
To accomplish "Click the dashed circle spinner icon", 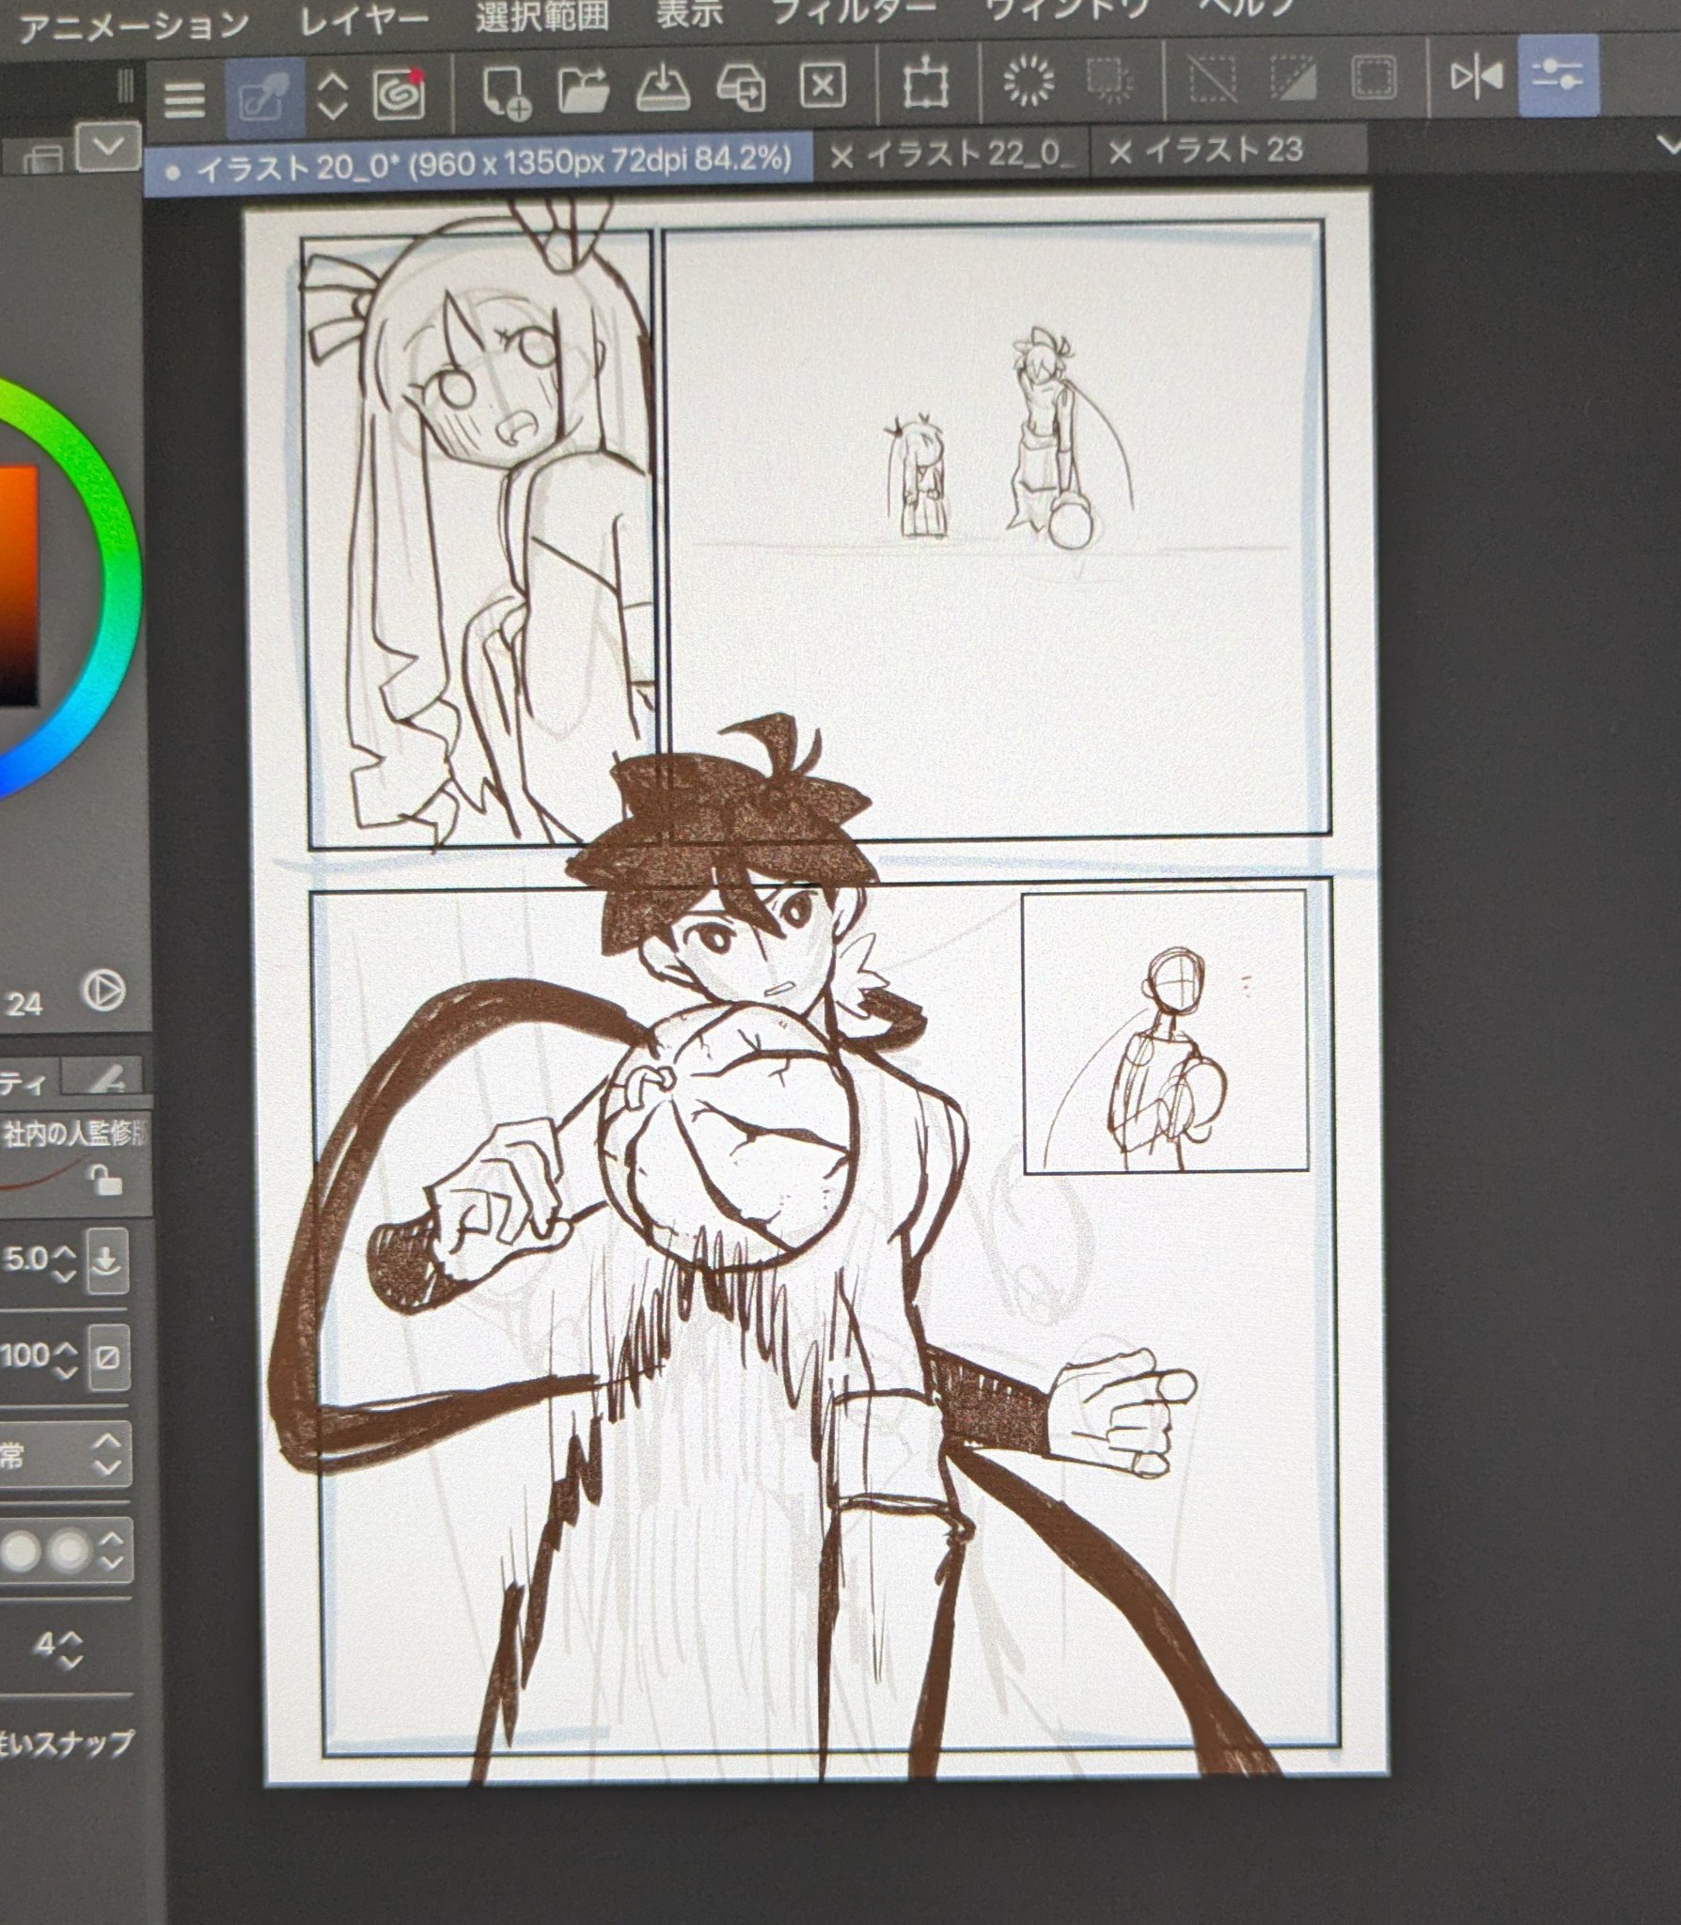I will click(1029, 81).
